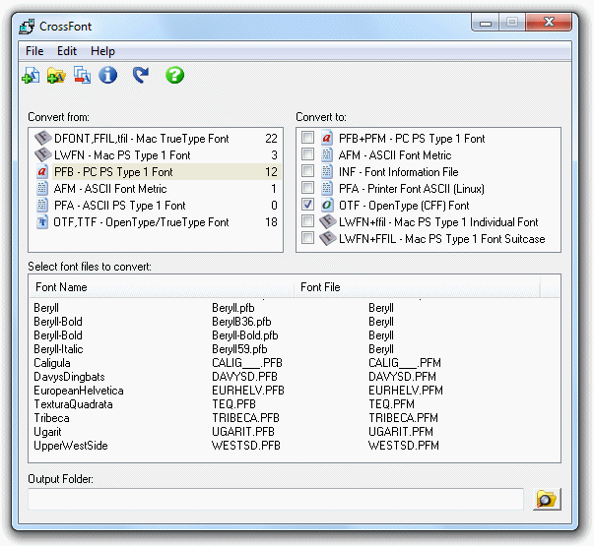Select the Ugarit font row

click(x=294, y=431)
